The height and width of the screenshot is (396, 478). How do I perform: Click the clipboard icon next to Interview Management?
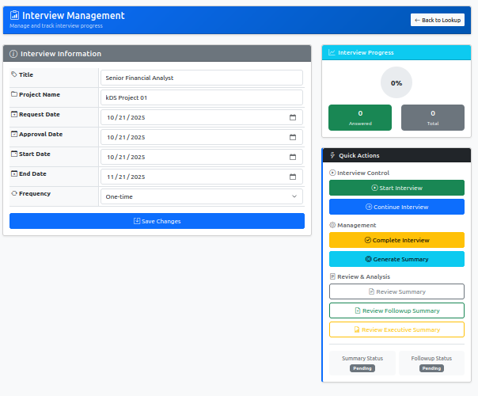click(15, 16)
